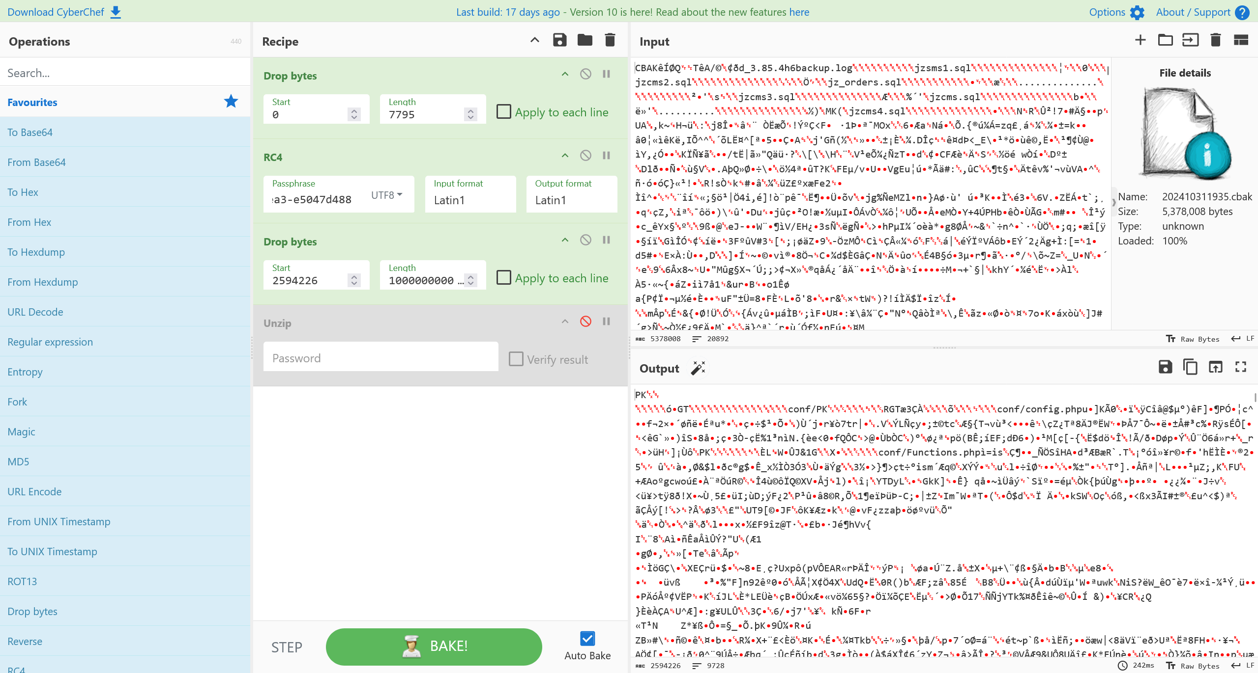The height and width of the screenshot is (673, 1258).
Task: Open the Options gear icon
Action: pos(1137,12)
